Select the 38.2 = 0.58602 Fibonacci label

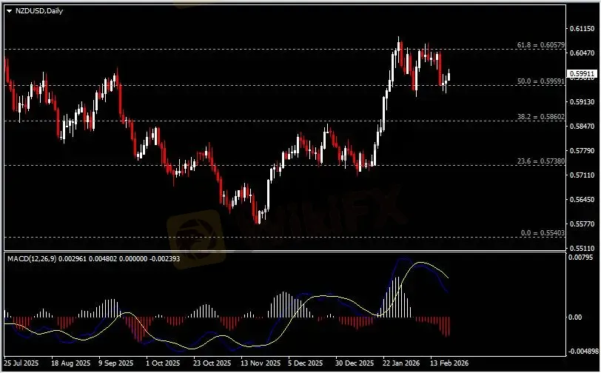point(540,117)
